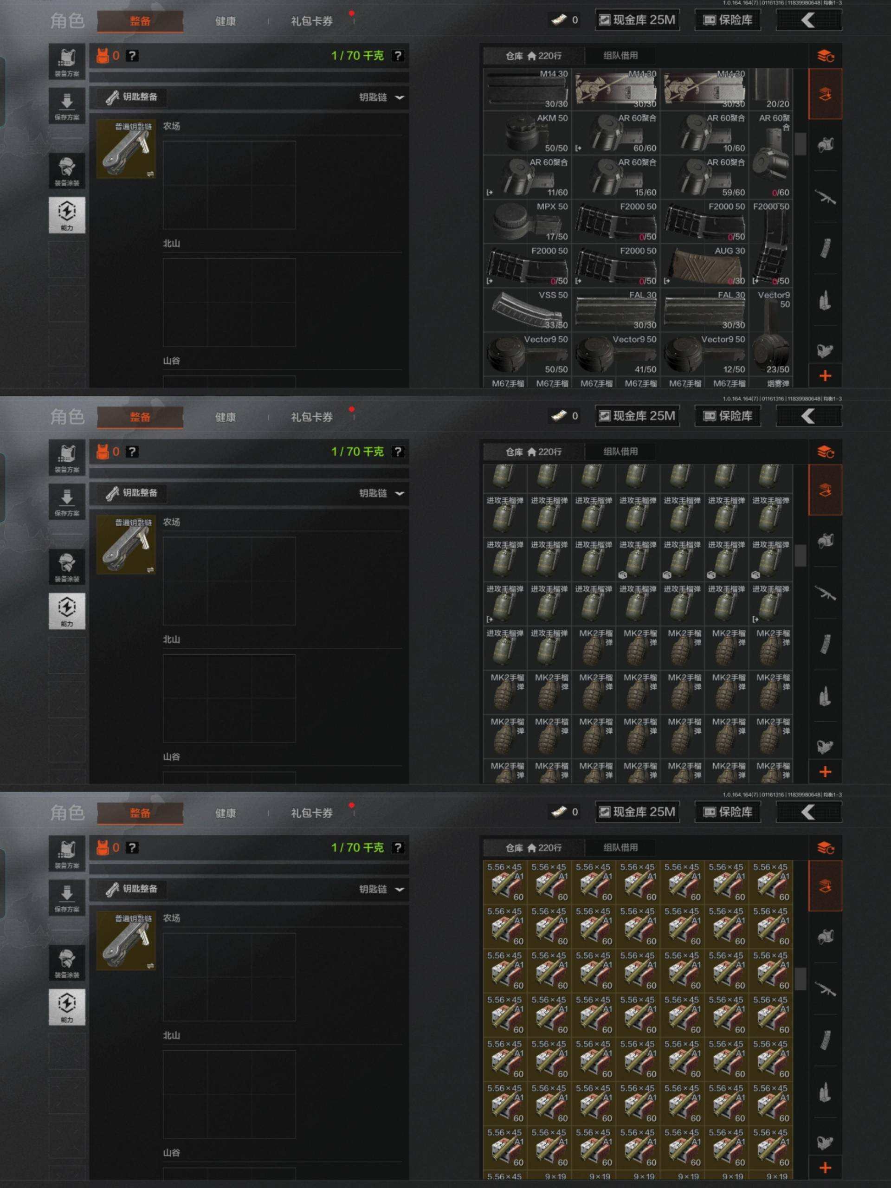The image size is (891, 1188).
Task: Open 现金库 25M button in grenades screenshot
Action: 637,416
